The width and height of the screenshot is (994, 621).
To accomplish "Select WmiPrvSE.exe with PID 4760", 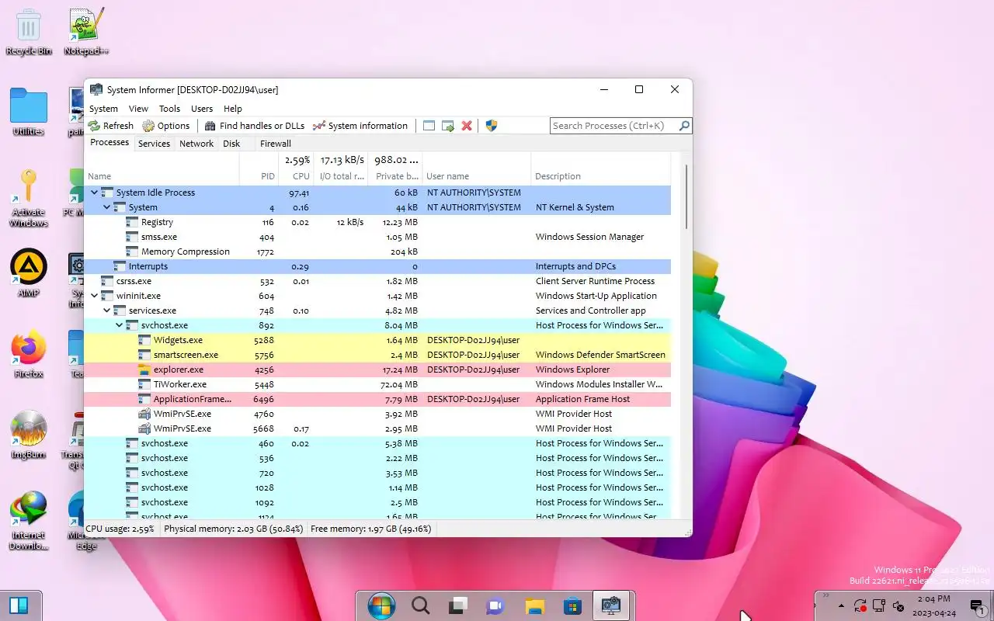I will point(377,414).
